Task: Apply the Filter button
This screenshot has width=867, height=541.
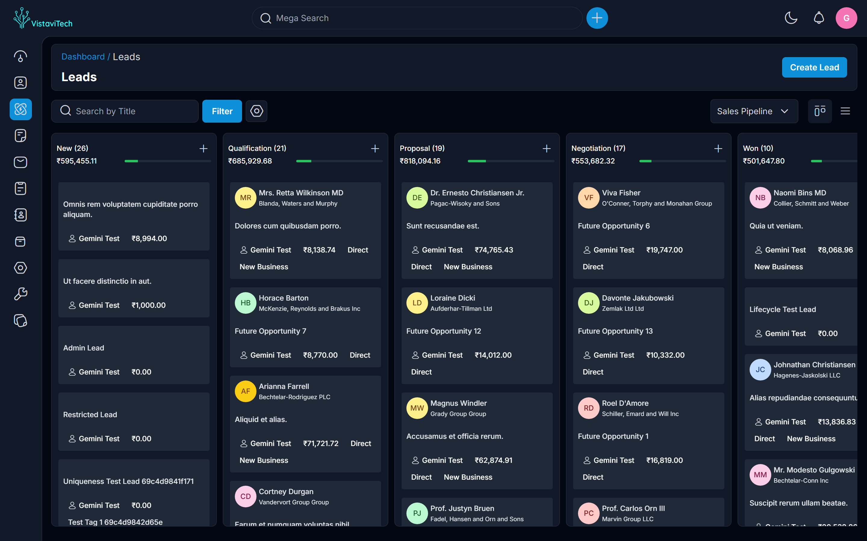Action: pyautogui.click(x=222, y=111)
